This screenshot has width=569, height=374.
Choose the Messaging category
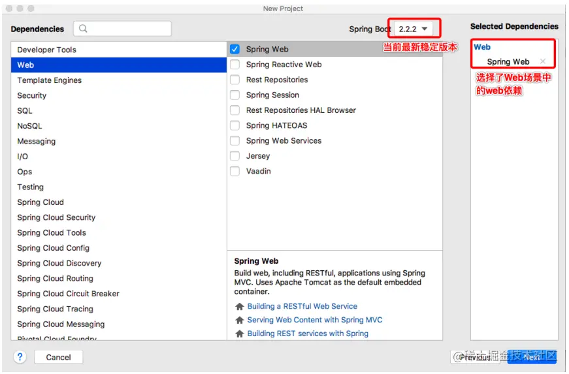click(x=119, y=141)
